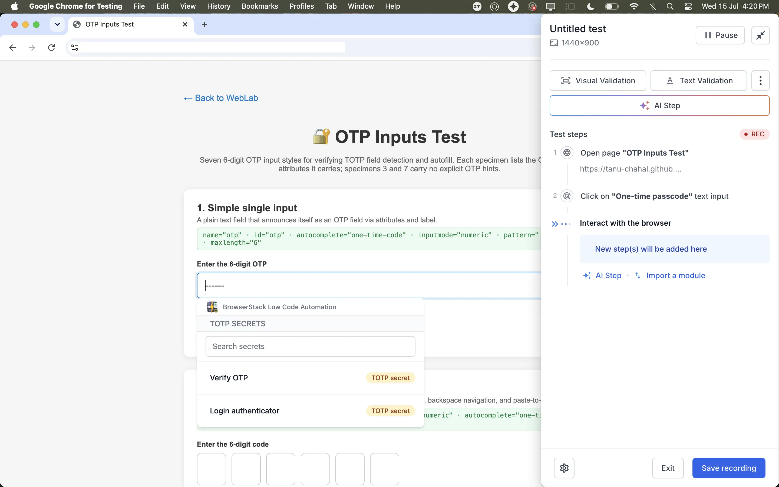Click the BrowserStack Low Code Automation logo
This screenshot has width=779, height=487.
point(212,307)
